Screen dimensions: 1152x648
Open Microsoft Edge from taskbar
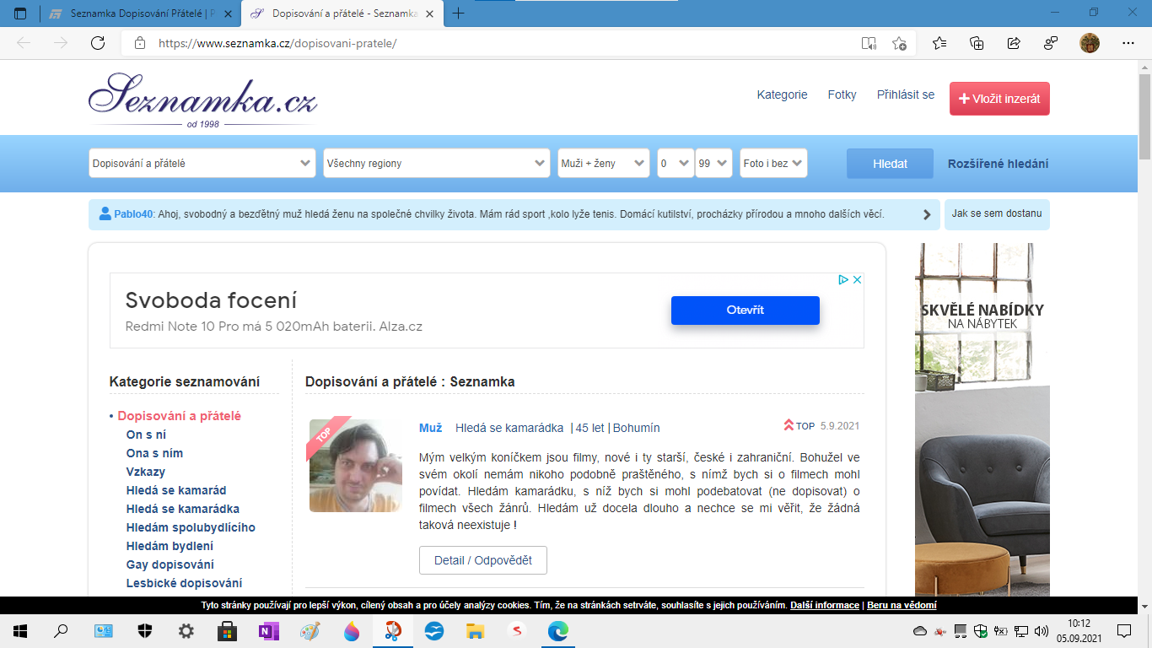click(x=558, y=630)
